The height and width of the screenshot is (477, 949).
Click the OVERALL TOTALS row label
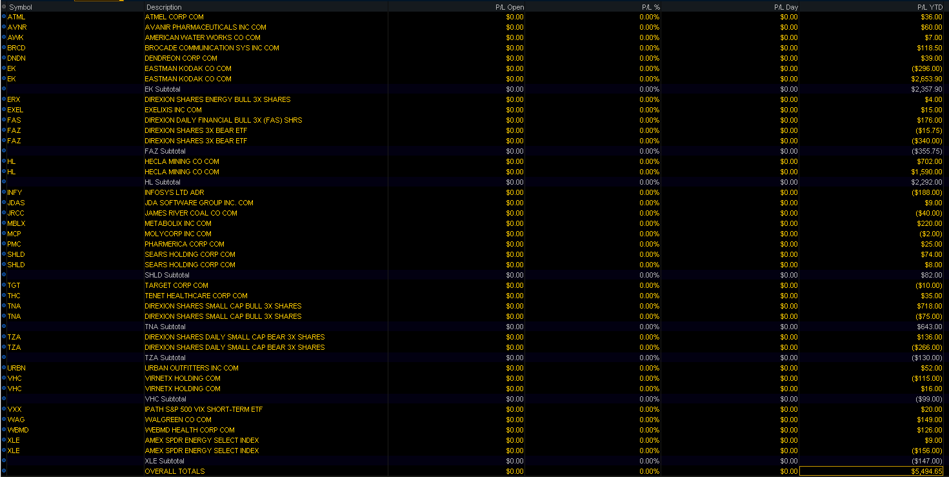pos(175,471)
